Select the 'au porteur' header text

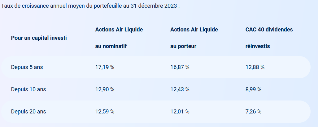pos(183,46)
